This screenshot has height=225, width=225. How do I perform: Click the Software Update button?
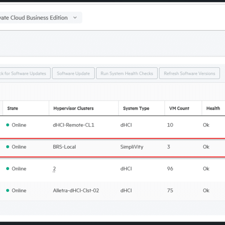pyautogui.click(x=73, y=73)
